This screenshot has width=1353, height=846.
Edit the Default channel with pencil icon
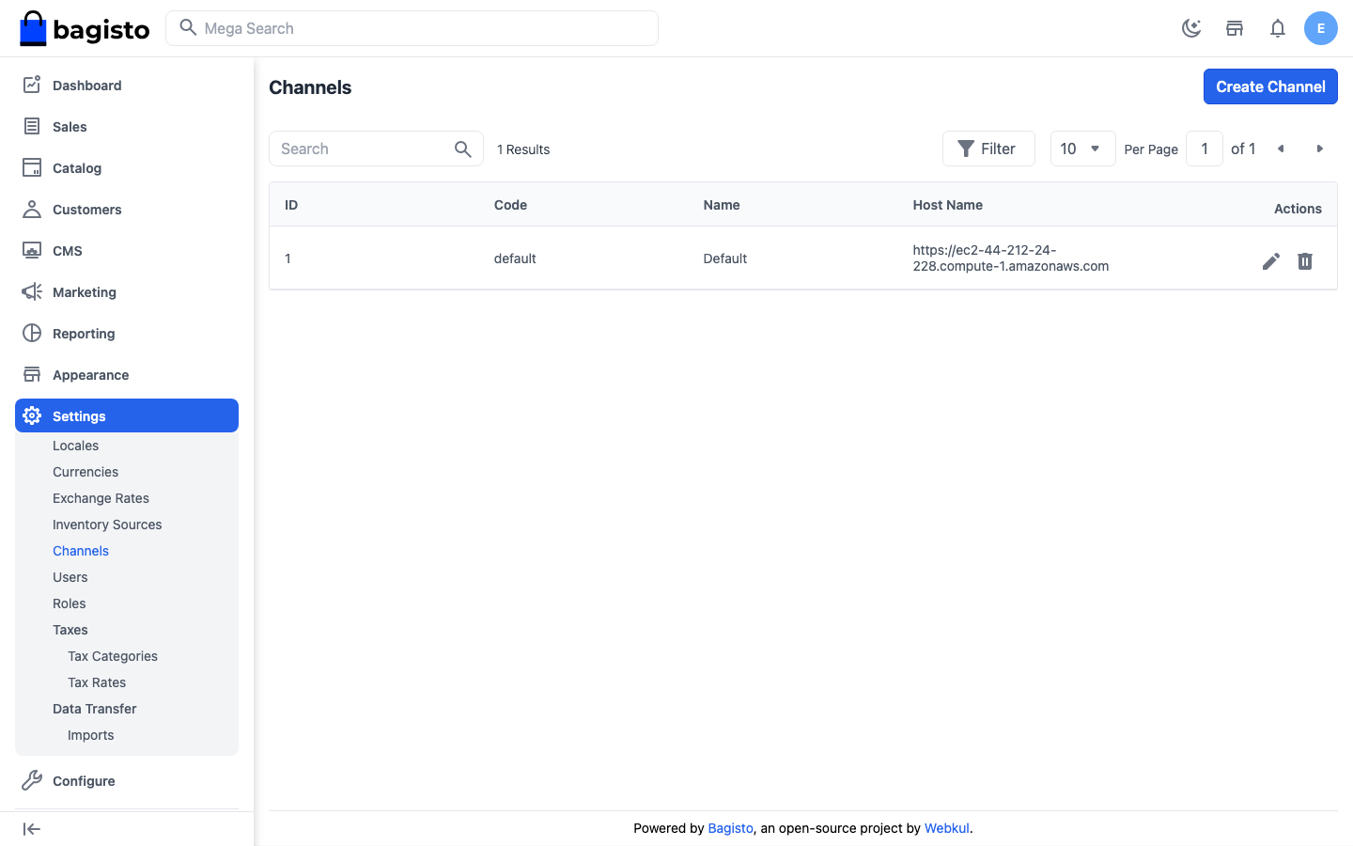tap(1271, 261)
